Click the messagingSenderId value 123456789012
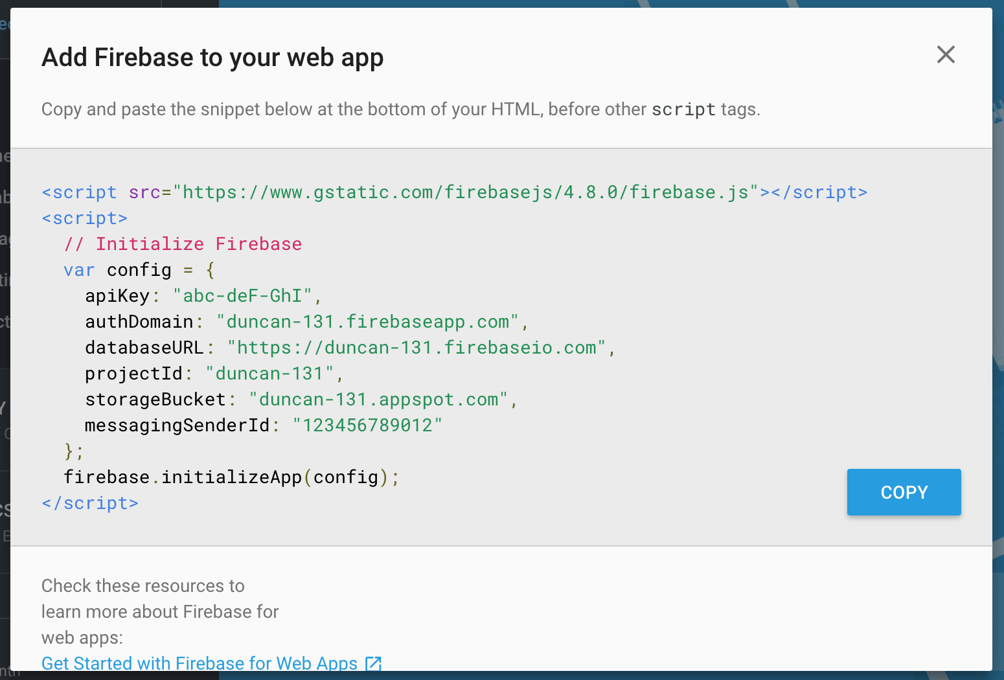This screenshot has height=680, width=1004. [367, 425]
